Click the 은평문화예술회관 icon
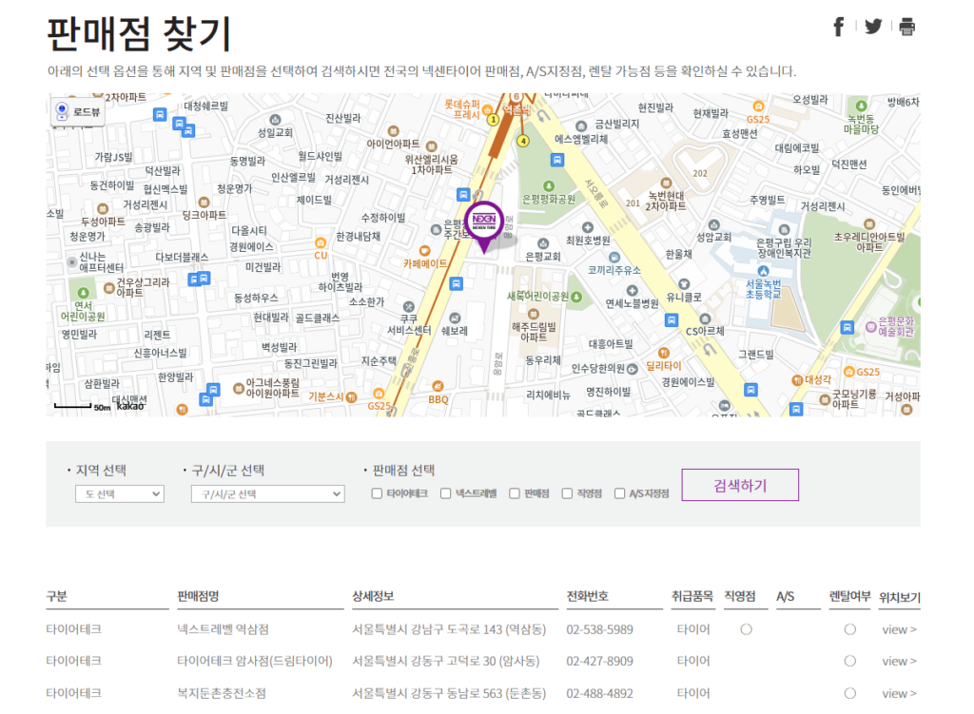Viewport: 974px width, 714px height. point(871,327)
